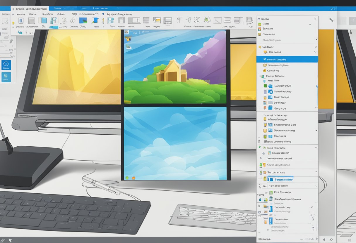Select the clock icon in the toolbar
356x243 pixels.
coord(73,21)
